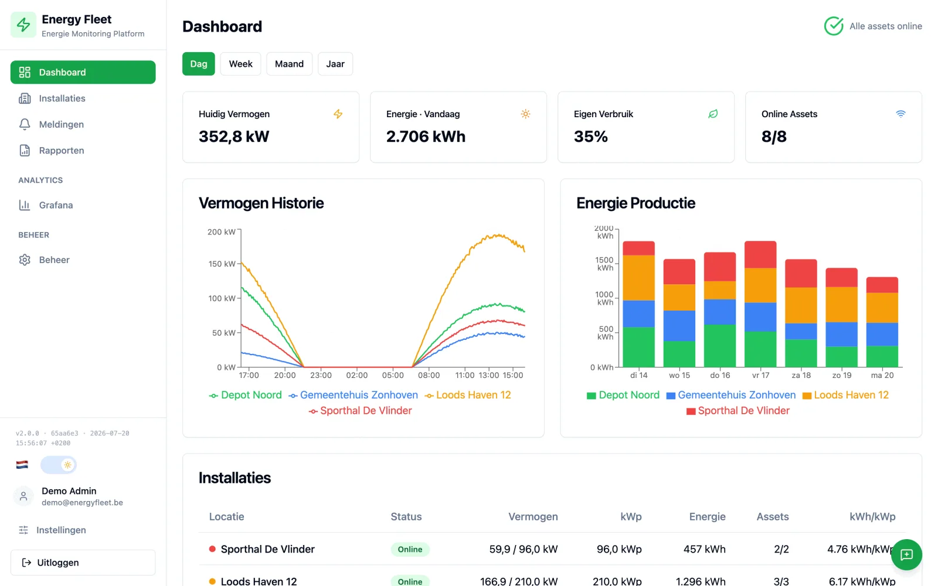938x586 pixels.
Task: Click the Dashboard grid icon
Action: click(25, 72)
